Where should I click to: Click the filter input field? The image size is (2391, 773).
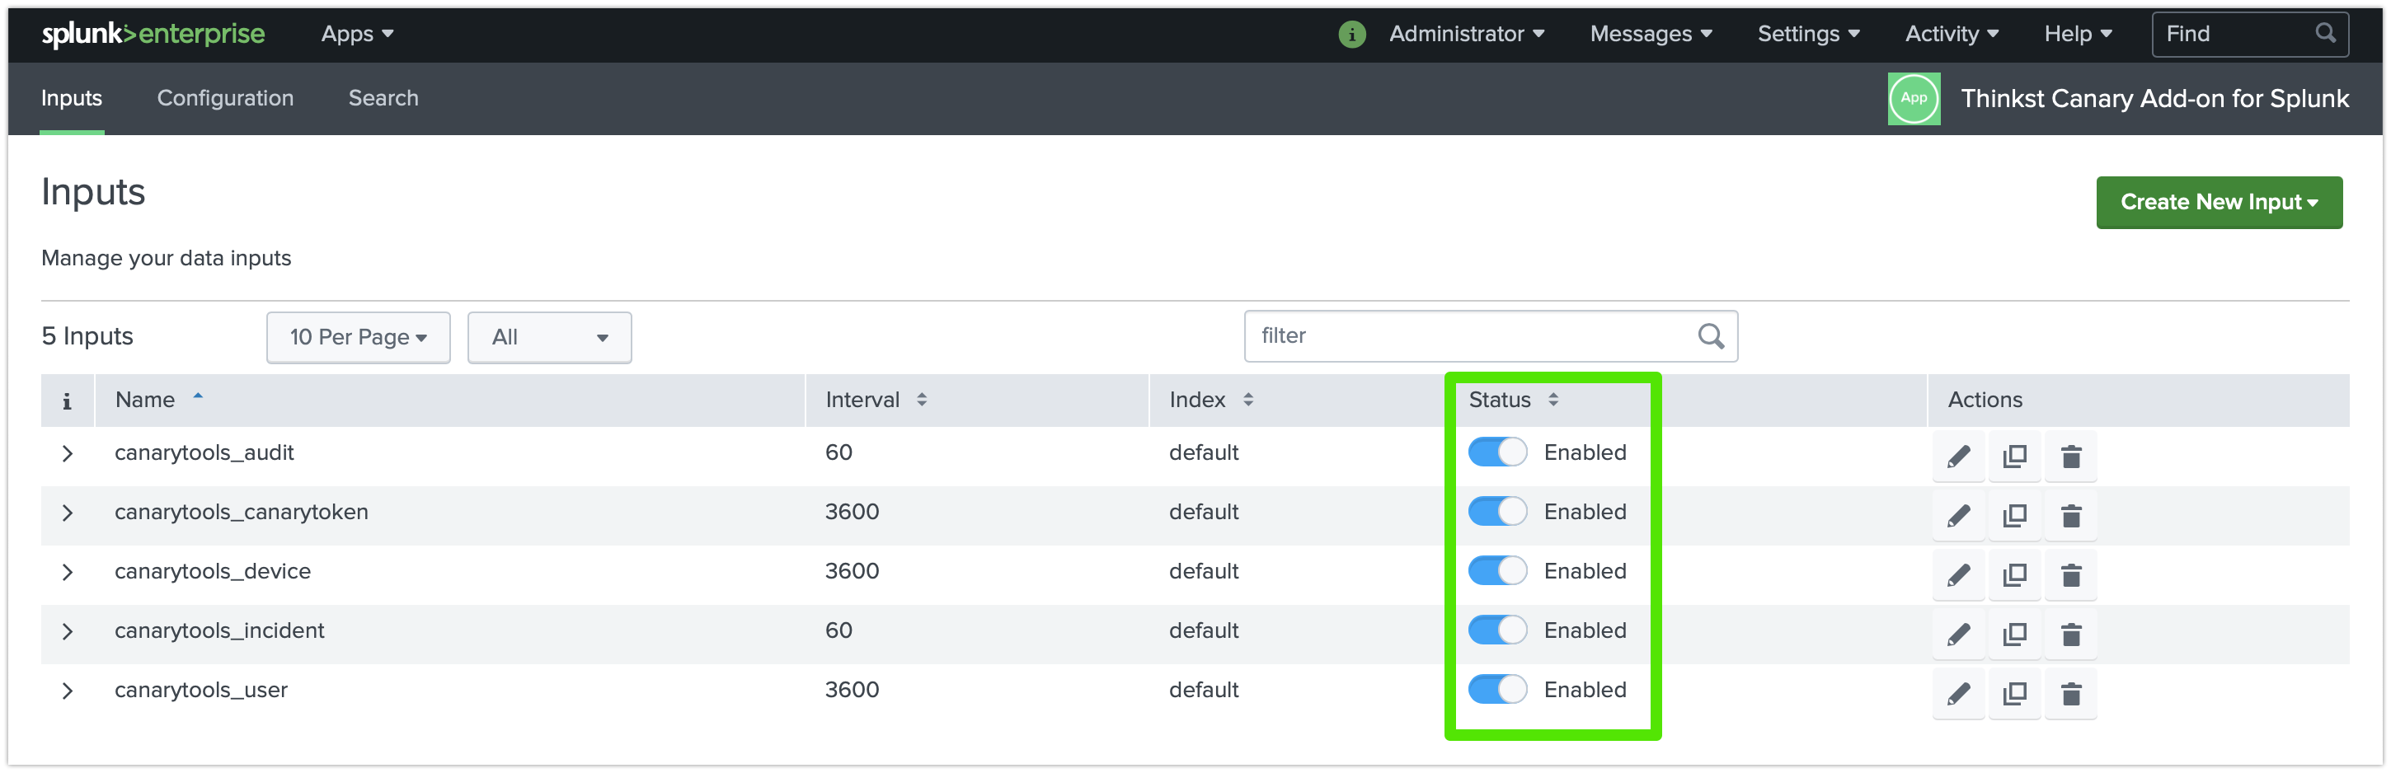pyautogui.click(x=1490, y=336)
